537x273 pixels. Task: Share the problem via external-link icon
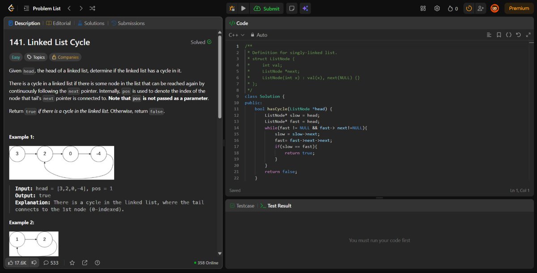[85, 263]
